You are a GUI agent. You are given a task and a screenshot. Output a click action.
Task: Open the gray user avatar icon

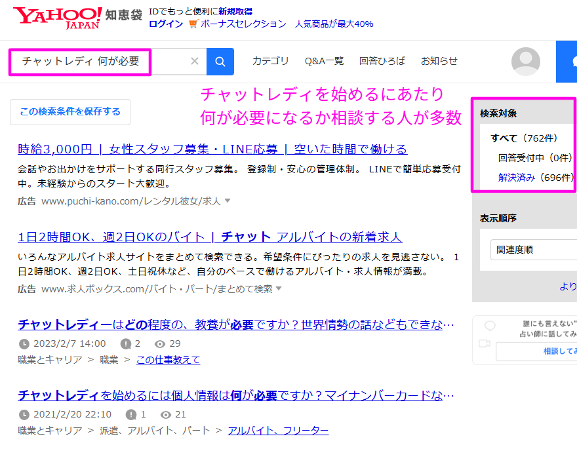tap(525, 62)
